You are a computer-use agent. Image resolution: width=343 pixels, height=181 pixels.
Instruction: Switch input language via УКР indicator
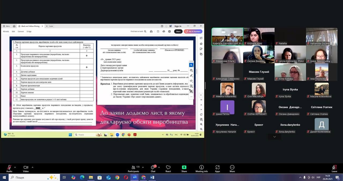pos(318,178)
